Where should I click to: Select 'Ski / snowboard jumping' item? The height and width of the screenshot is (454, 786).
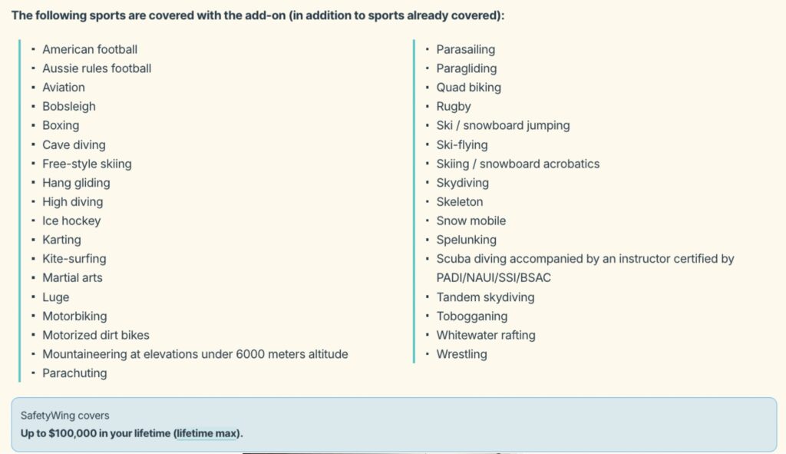[503, 125]
